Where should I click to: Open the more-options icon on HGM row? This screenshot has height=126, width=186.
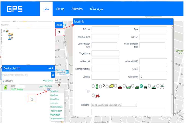(48, 89)
